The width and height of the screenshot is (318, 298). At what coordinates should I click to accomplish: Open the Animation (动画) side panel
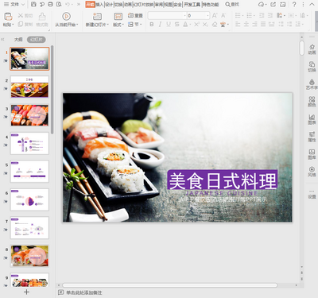[312, 49]
